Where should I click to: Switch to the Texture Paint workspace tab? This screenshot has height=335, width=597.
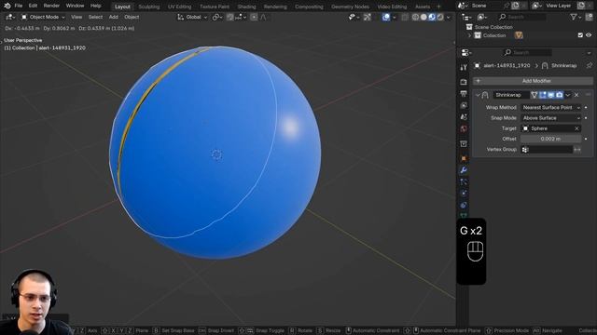tap(215, 7)
